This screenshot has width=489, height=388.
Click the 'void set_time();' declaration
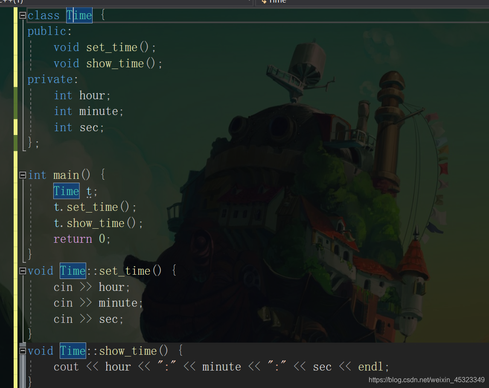[x=105, y=47]
